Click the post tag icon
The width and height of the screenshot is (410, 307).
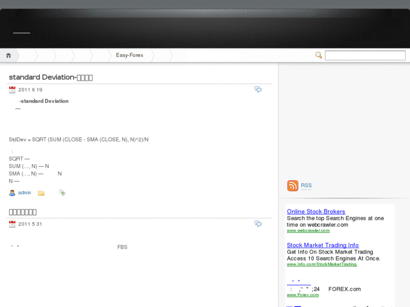coord(62,193)
